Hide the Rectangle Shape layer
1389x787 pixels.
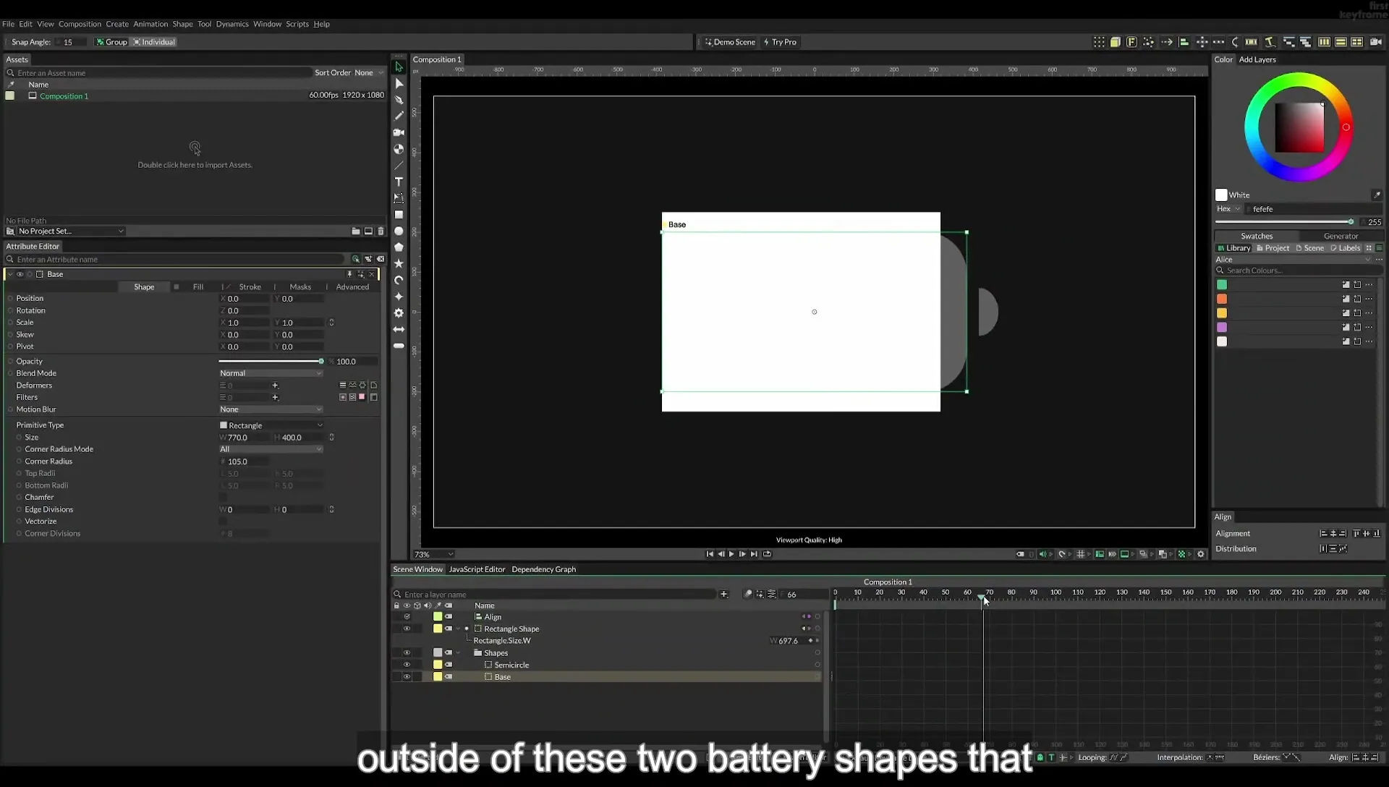click(407, 629)
